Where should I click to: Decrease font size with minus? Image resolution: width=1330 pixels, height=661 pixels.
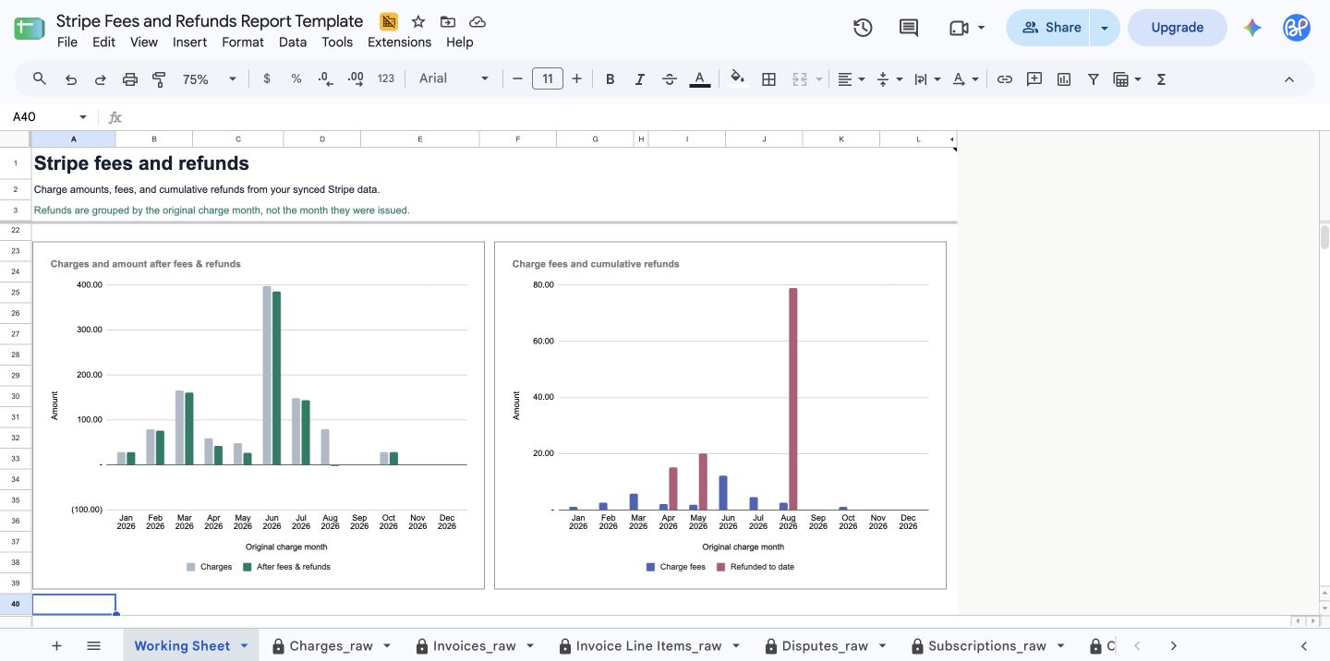pyautogui.click(x=517, y=79)
